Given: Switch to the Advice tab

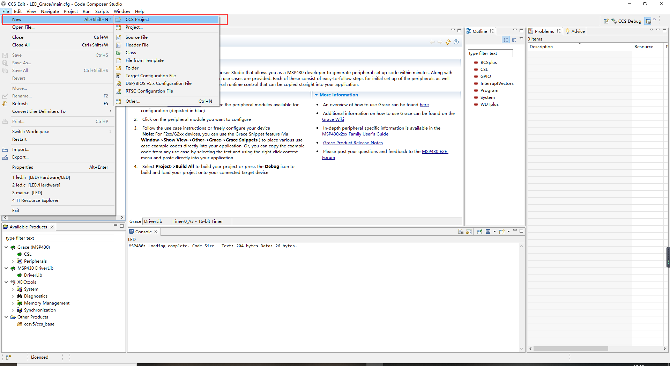Looking at the screenshot, I should tap(575, 31).
